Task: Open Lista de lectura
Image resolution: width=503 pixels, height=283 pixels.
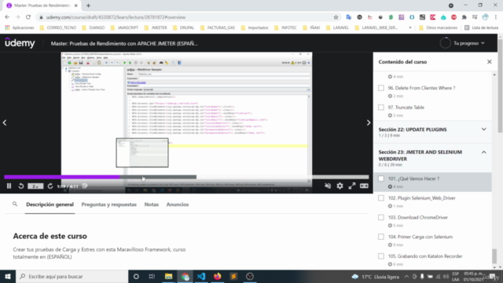Action: (x=482, y=28)
